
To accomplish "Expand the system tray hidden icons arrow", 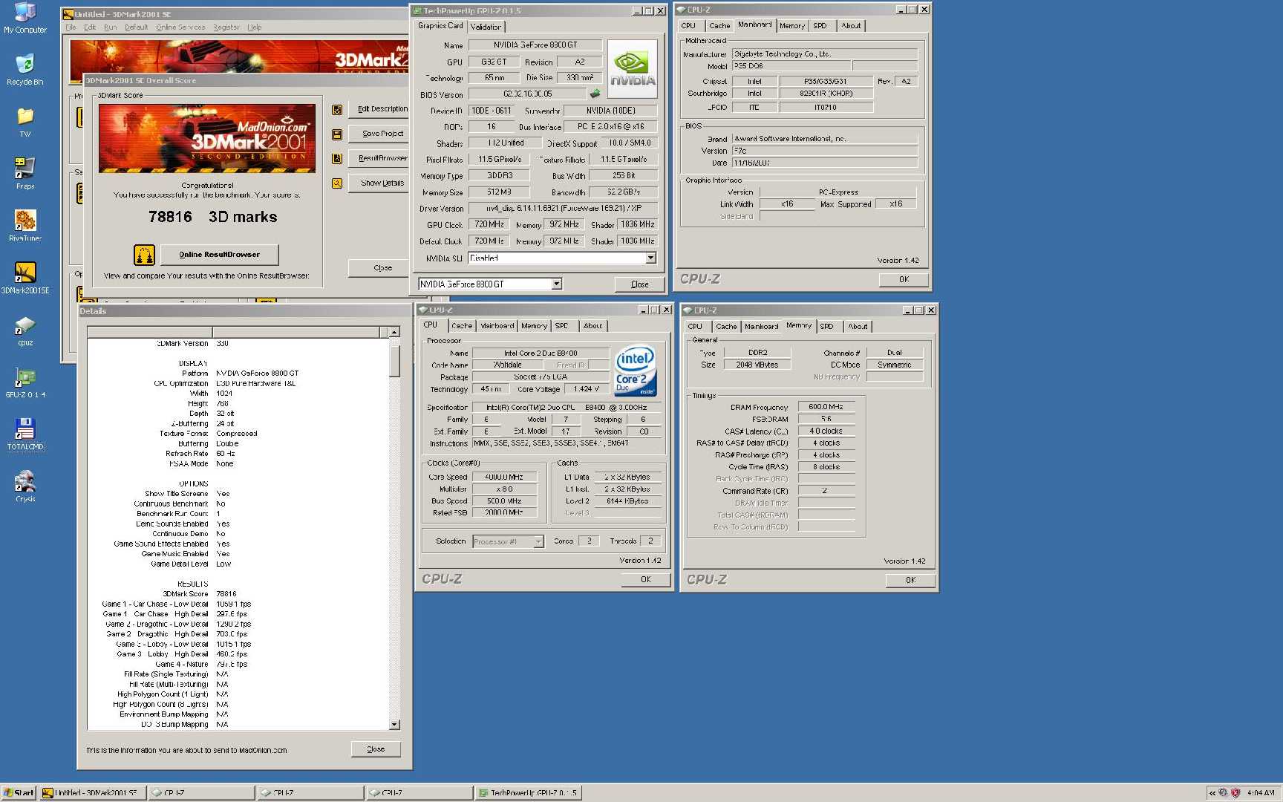I will click(1212, 793).
